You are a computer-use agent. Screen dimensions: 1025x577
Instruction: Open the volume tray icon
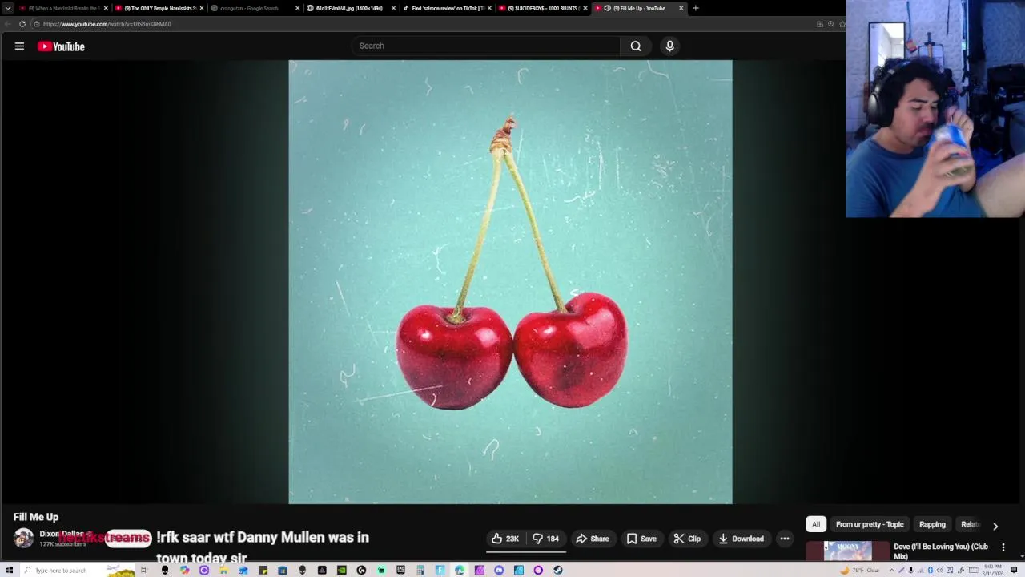pyautogui.click(x=940, y=571)
